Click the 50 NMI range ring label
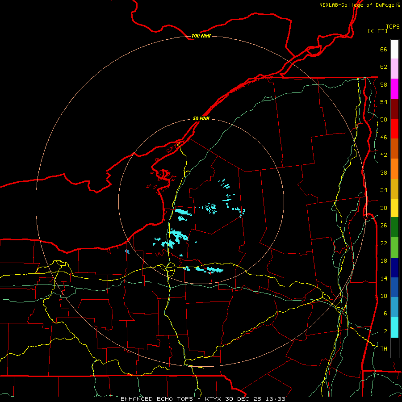This screenshot has height=402, width=402. click(201, 118)
